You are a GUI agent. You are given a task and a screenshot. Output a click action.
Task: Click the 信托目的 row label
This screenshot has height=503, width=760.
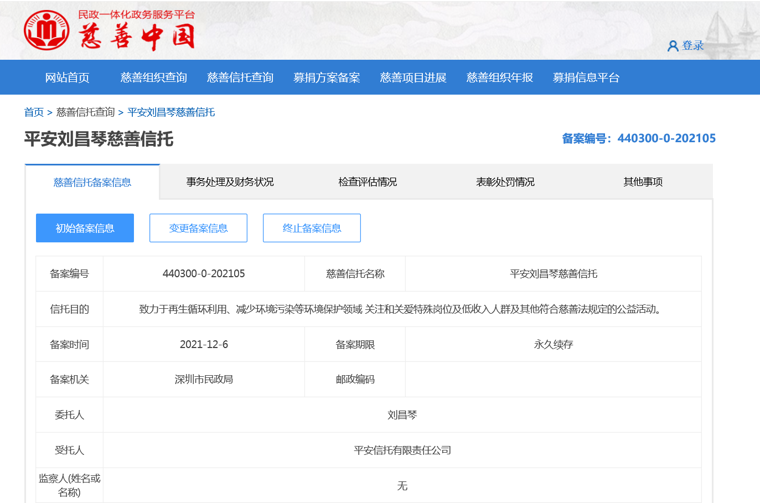point(70,309)
